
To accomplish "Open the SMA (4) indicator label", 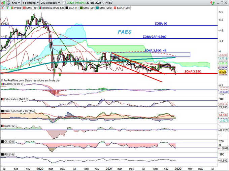I will pyautogui.click(x=73, y=8).
